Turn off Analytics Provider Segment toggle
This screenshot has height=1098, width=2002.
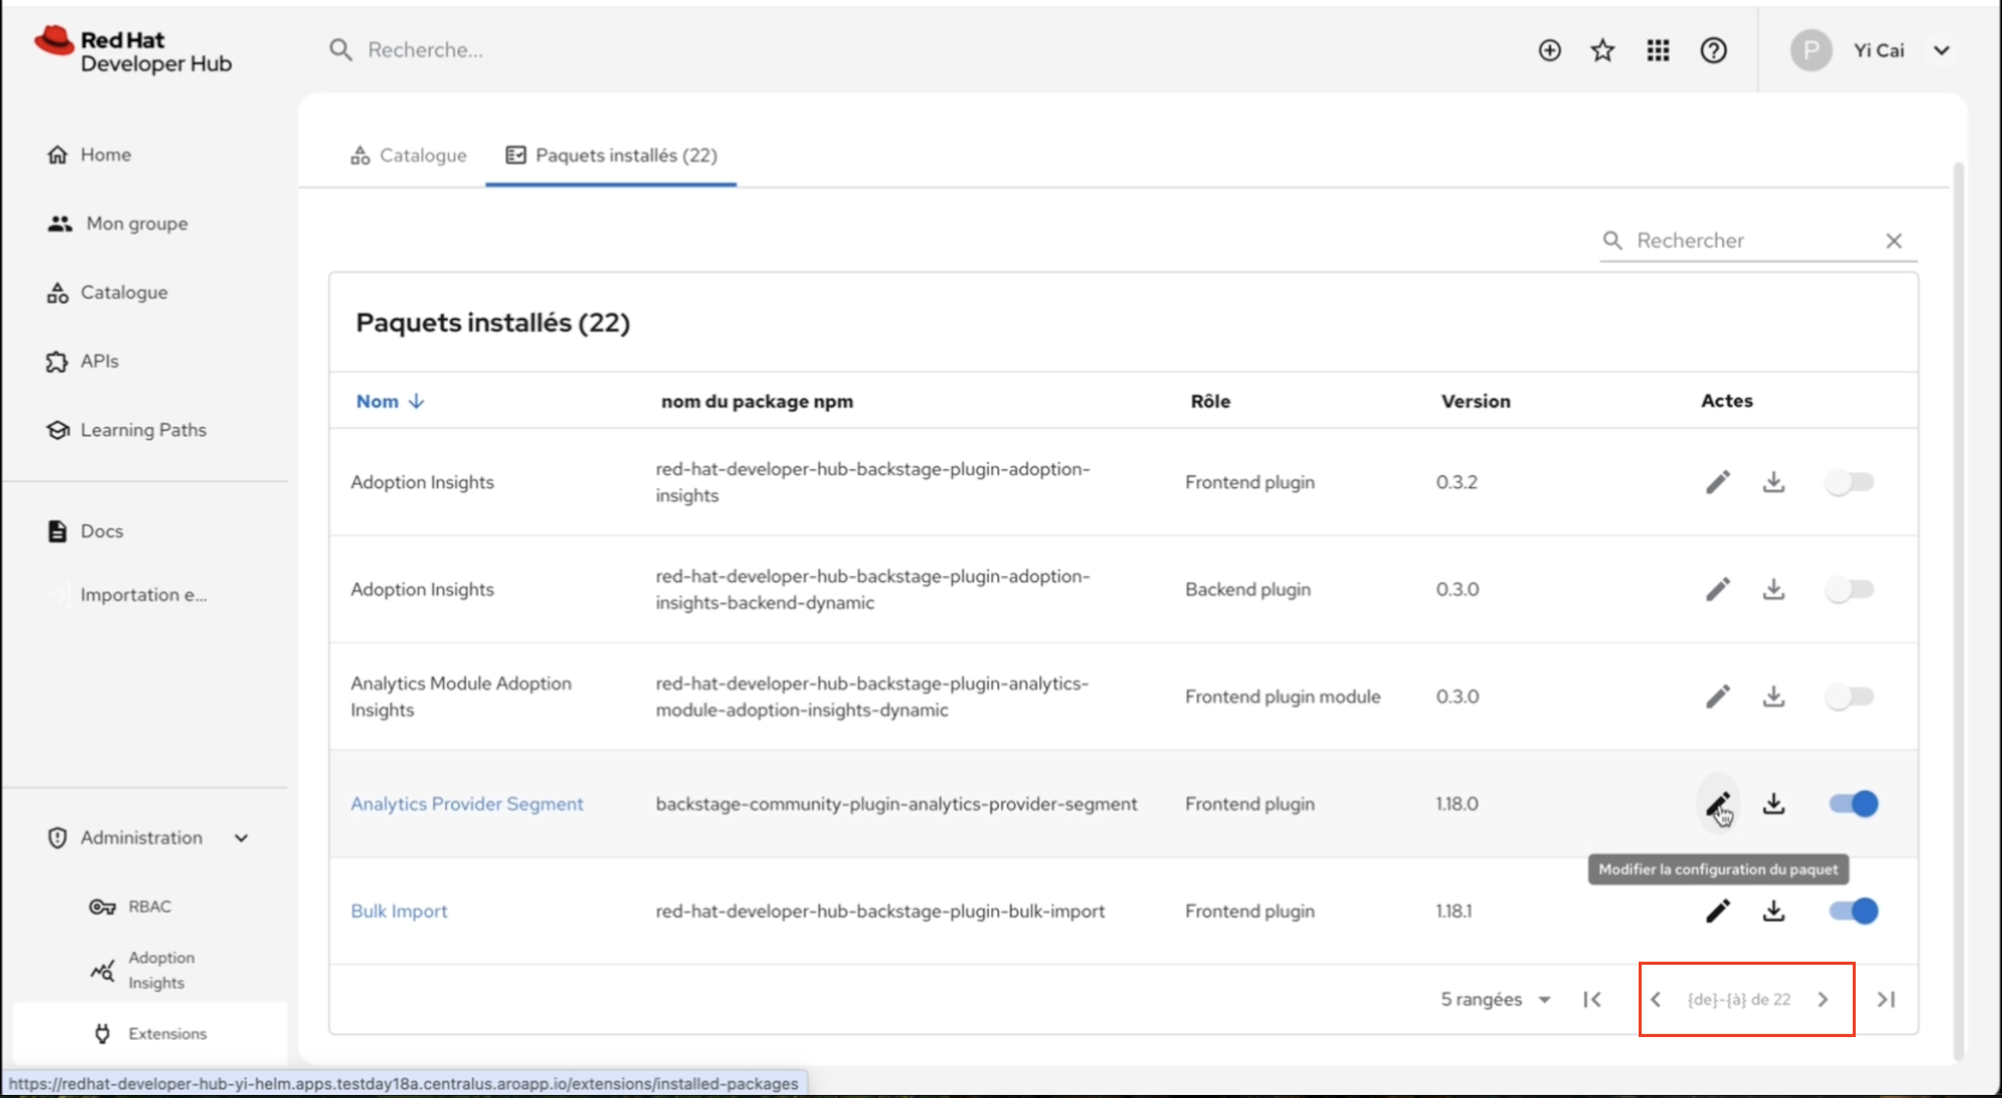1853,803
